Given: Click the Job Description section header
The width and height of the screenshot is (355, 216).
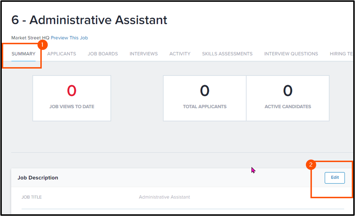Looking at the screenshot, I should 38,178.
